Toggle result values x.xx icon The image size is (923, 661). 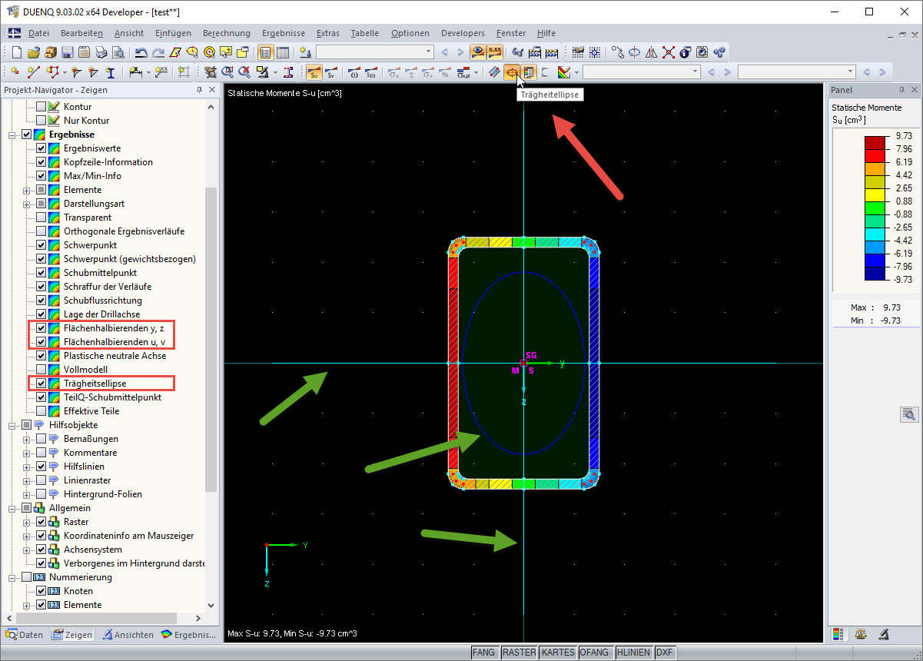[x=495, y=52]
